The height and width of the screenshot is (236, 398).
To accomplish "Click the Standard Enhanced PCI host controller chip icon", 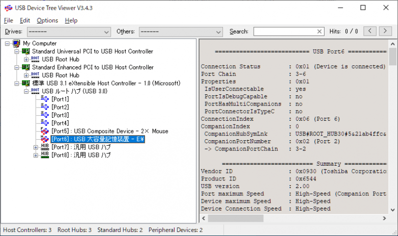I will pos(26,67).
